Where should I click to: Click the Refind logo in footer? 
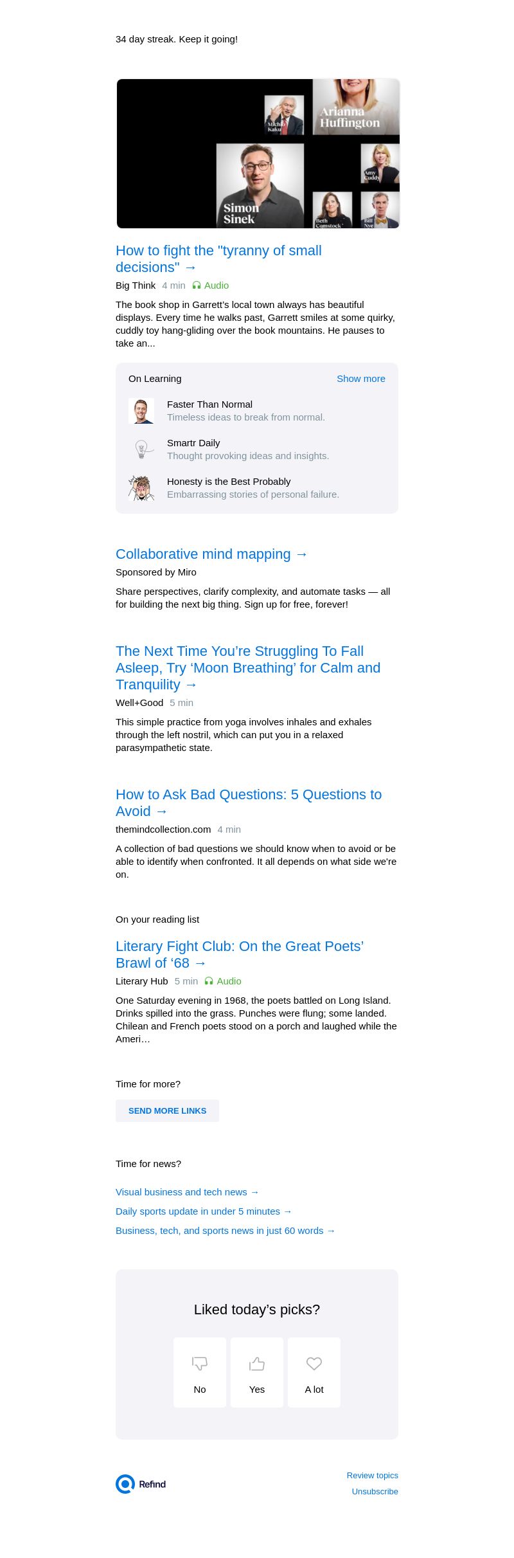(141, 1484)
